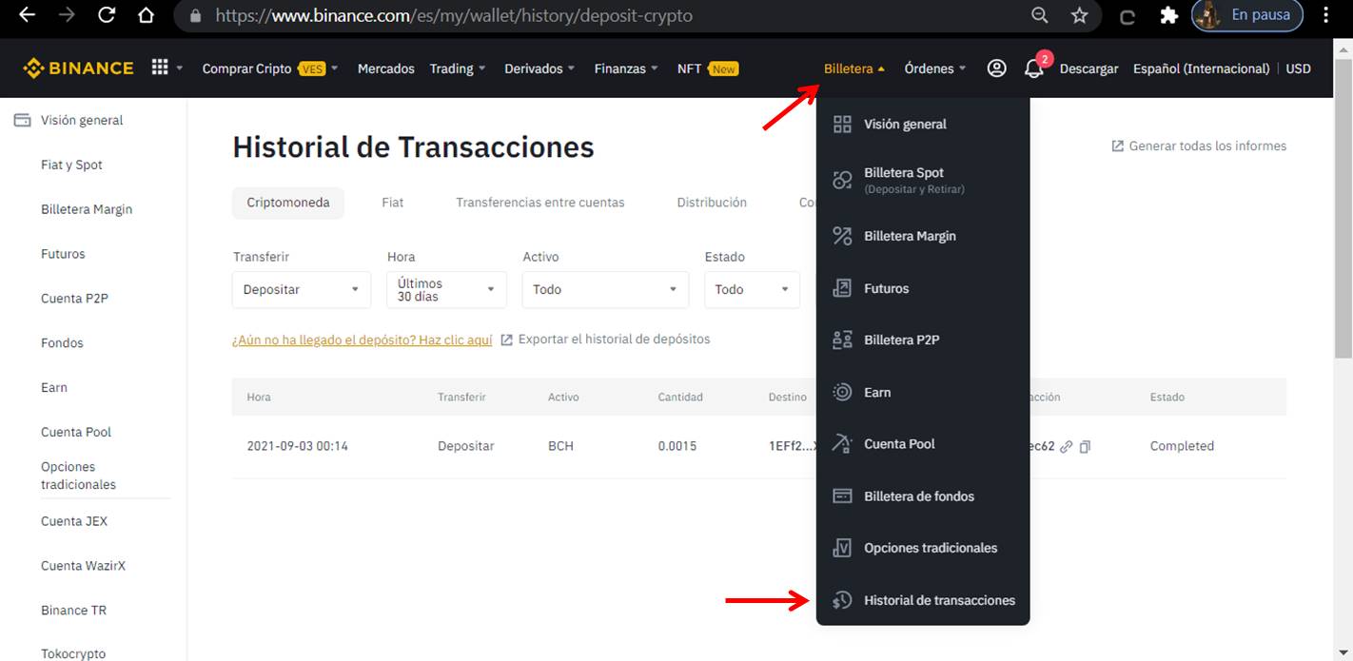Image resolution: width=1353 pixels, height=661 pixels.
Task: Switch to Fiat tab
Action: coord(393,203)
